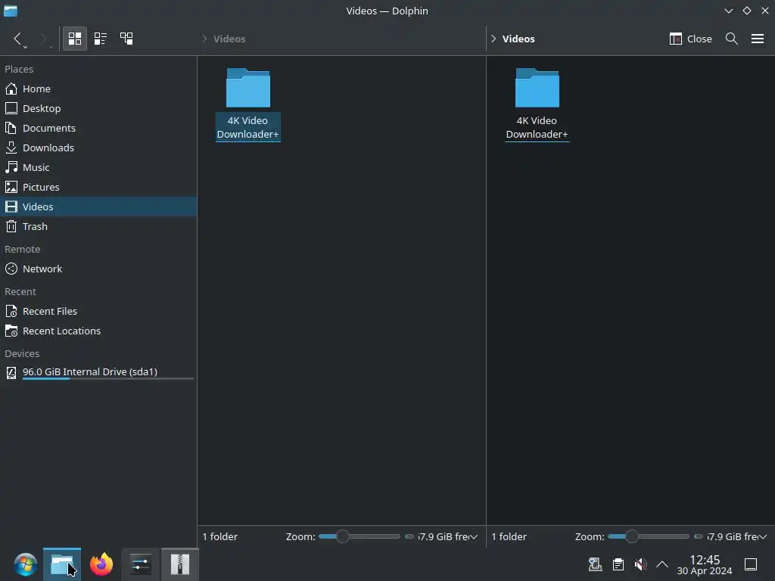Go back using the back arrow
Viewport: 775px width, 581px height.
tap(17, 38)
